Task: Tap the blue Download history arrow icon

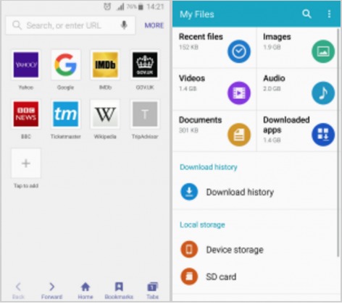Action: click(189, 192)
